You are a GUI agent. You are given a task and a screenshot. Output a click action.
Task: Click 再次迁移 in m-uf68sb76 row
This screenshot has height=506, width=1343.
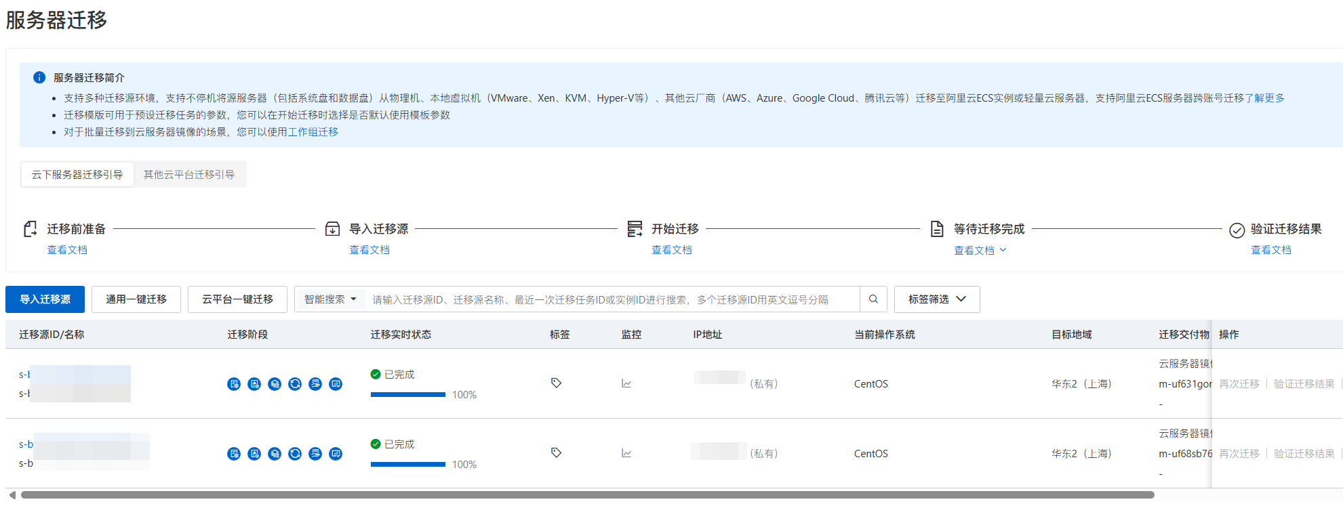1239,454
